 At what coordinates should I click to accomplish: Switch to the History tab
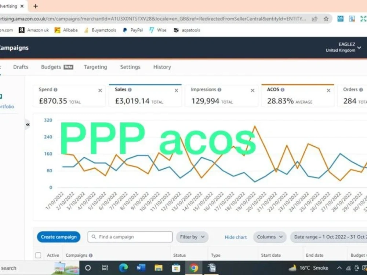[162, 67]
